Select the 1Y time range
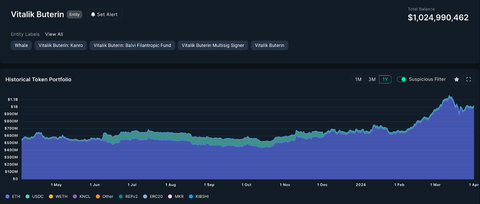 click(385, 79)
